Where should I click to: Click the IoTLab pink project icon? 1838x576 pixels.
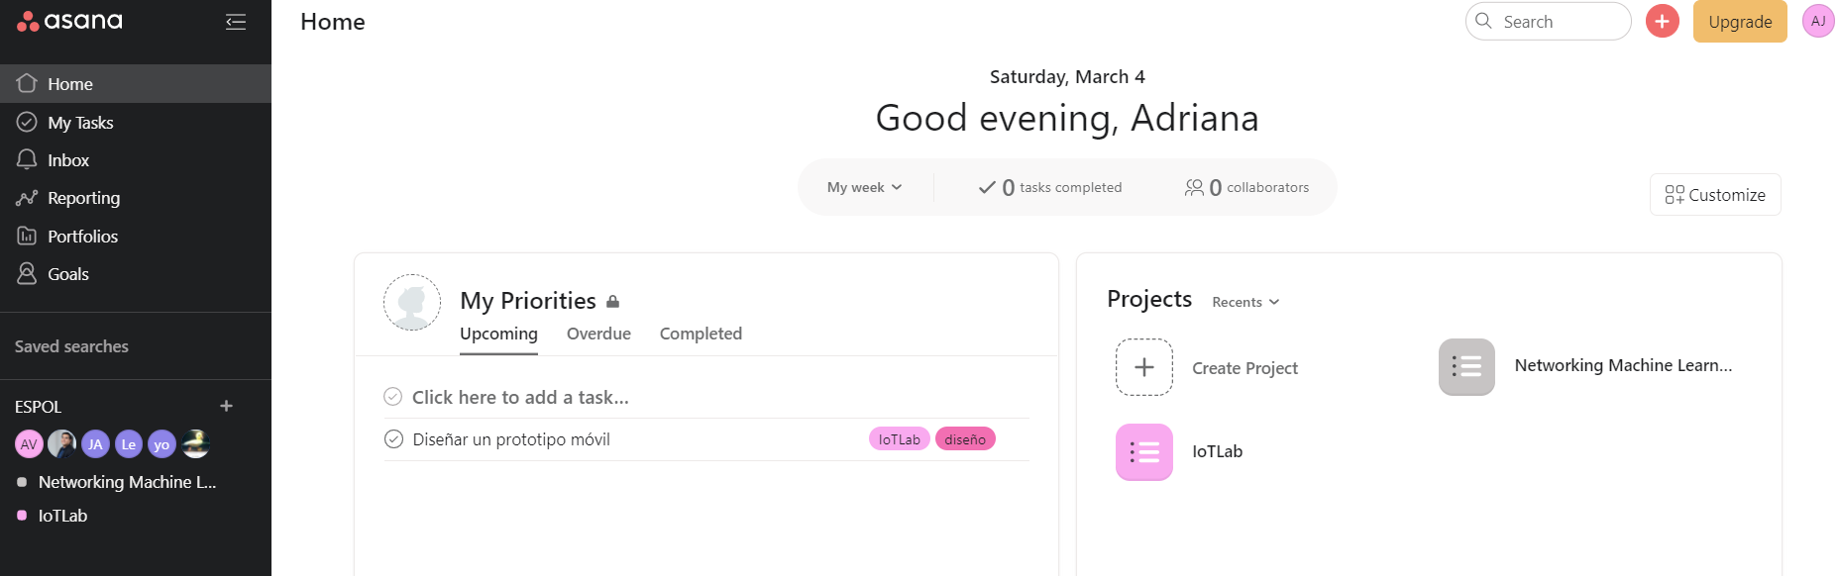pyautogui.click(x=1143, y=452)
